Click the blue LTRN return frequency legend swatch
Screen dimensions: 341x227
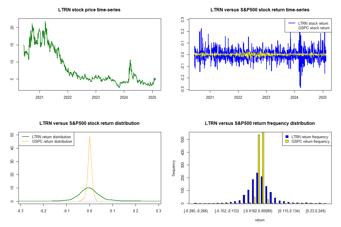[287, 137]
